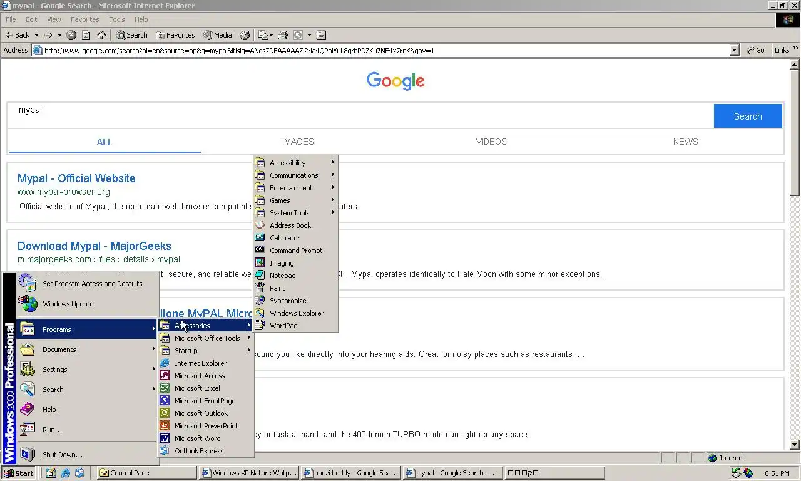The height and width of the screenshot is (481, 801).
Task: Open the Media toolbar pane
Action: pos(218,35)
